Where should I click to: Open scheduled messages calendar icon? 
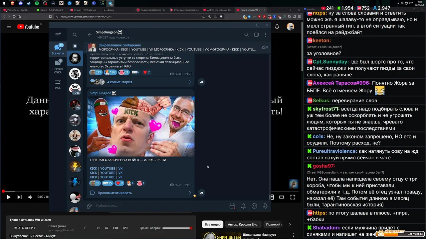pos(232,206)
